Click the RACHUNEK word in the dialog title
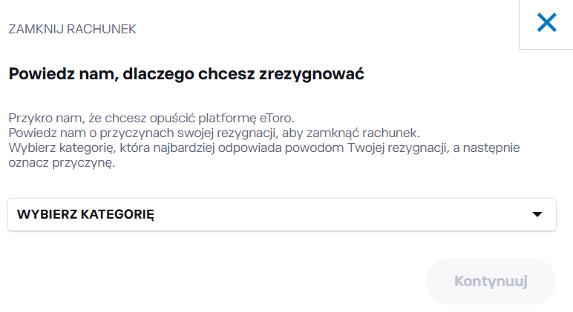 click(x=101, y=30)
